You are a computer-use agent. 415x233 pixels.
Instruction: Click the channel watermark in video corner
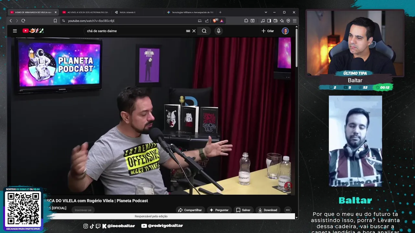(x=288, y=186)
